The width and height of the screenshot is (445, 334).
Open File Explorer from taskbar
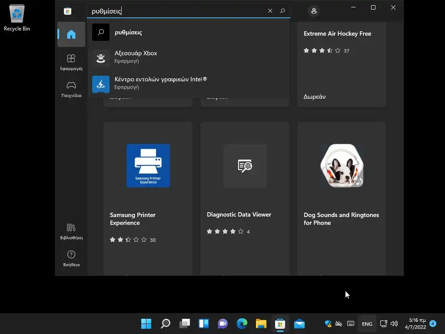(x=261, y=324)
